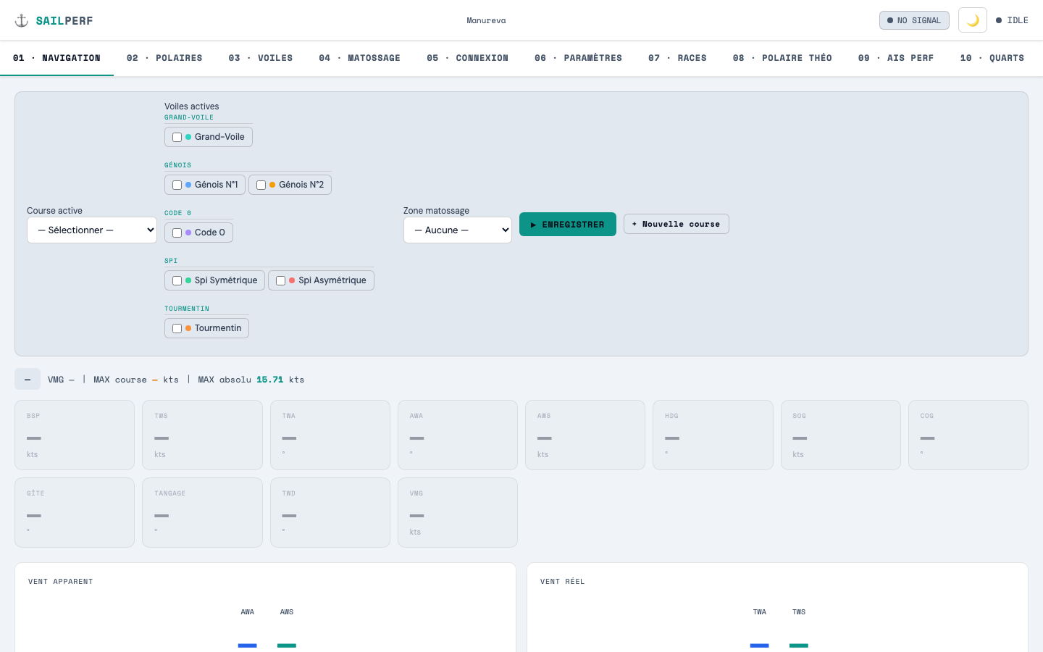This screenshot has height=652, width=1043.
Task: Open the 06 Paramètres tab
Action: 578,58
